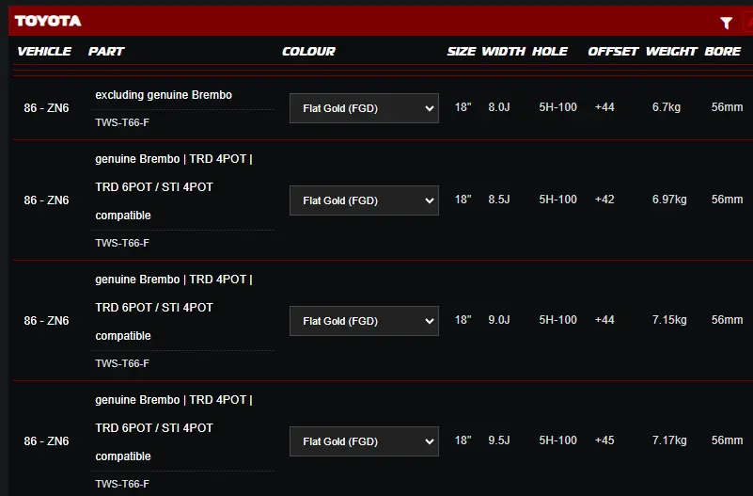The width and height of the screenshot is (753, 496).
Task: Click the OFFSET column header
Action: (x=613, y=52)
